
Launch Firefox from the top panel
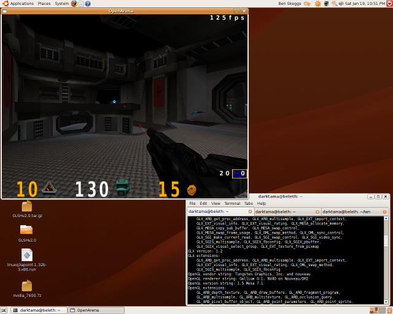74,4
